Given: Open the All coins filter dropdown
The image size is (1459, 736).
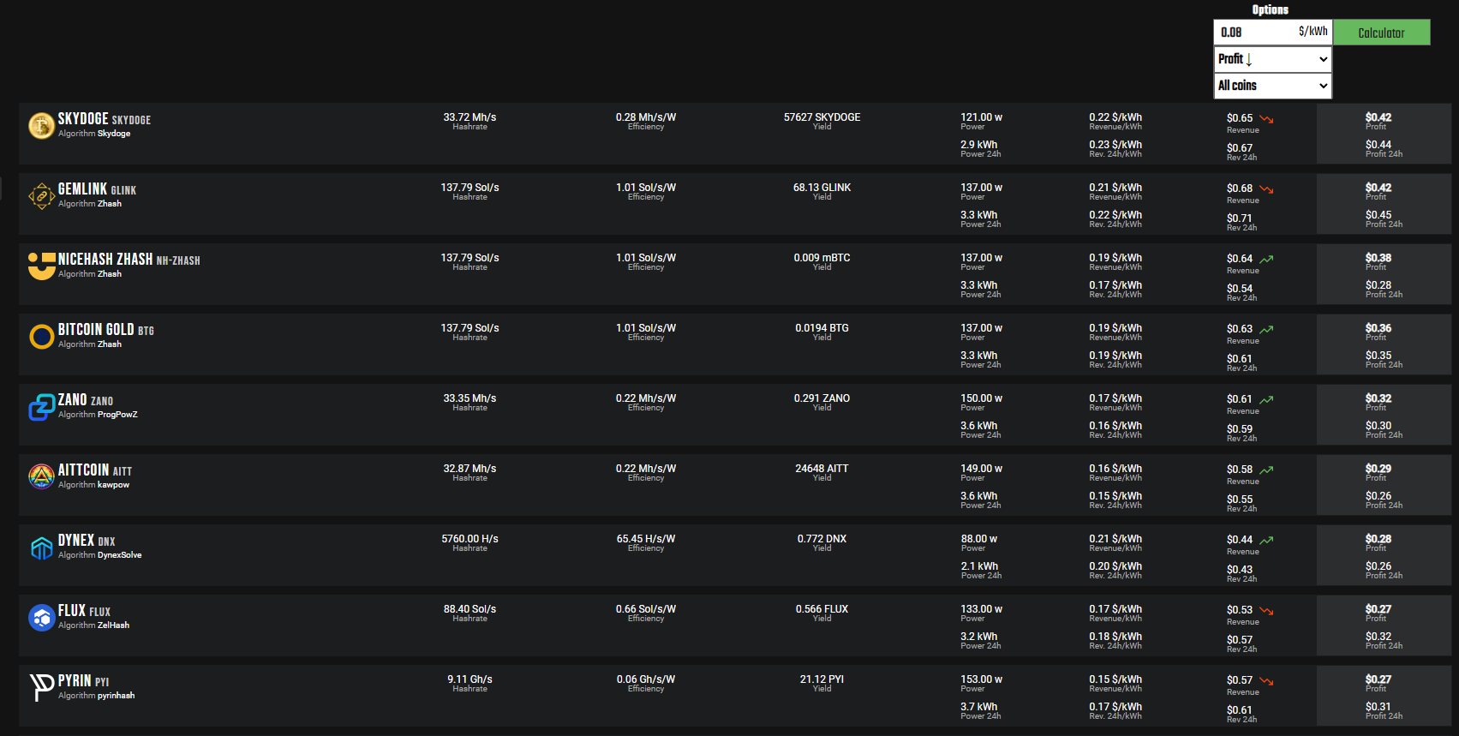Looking at the screenshot, I should click(1272, 86).
